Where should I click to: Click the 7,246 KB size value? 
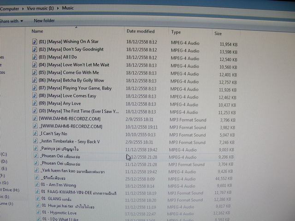[227, 142]
